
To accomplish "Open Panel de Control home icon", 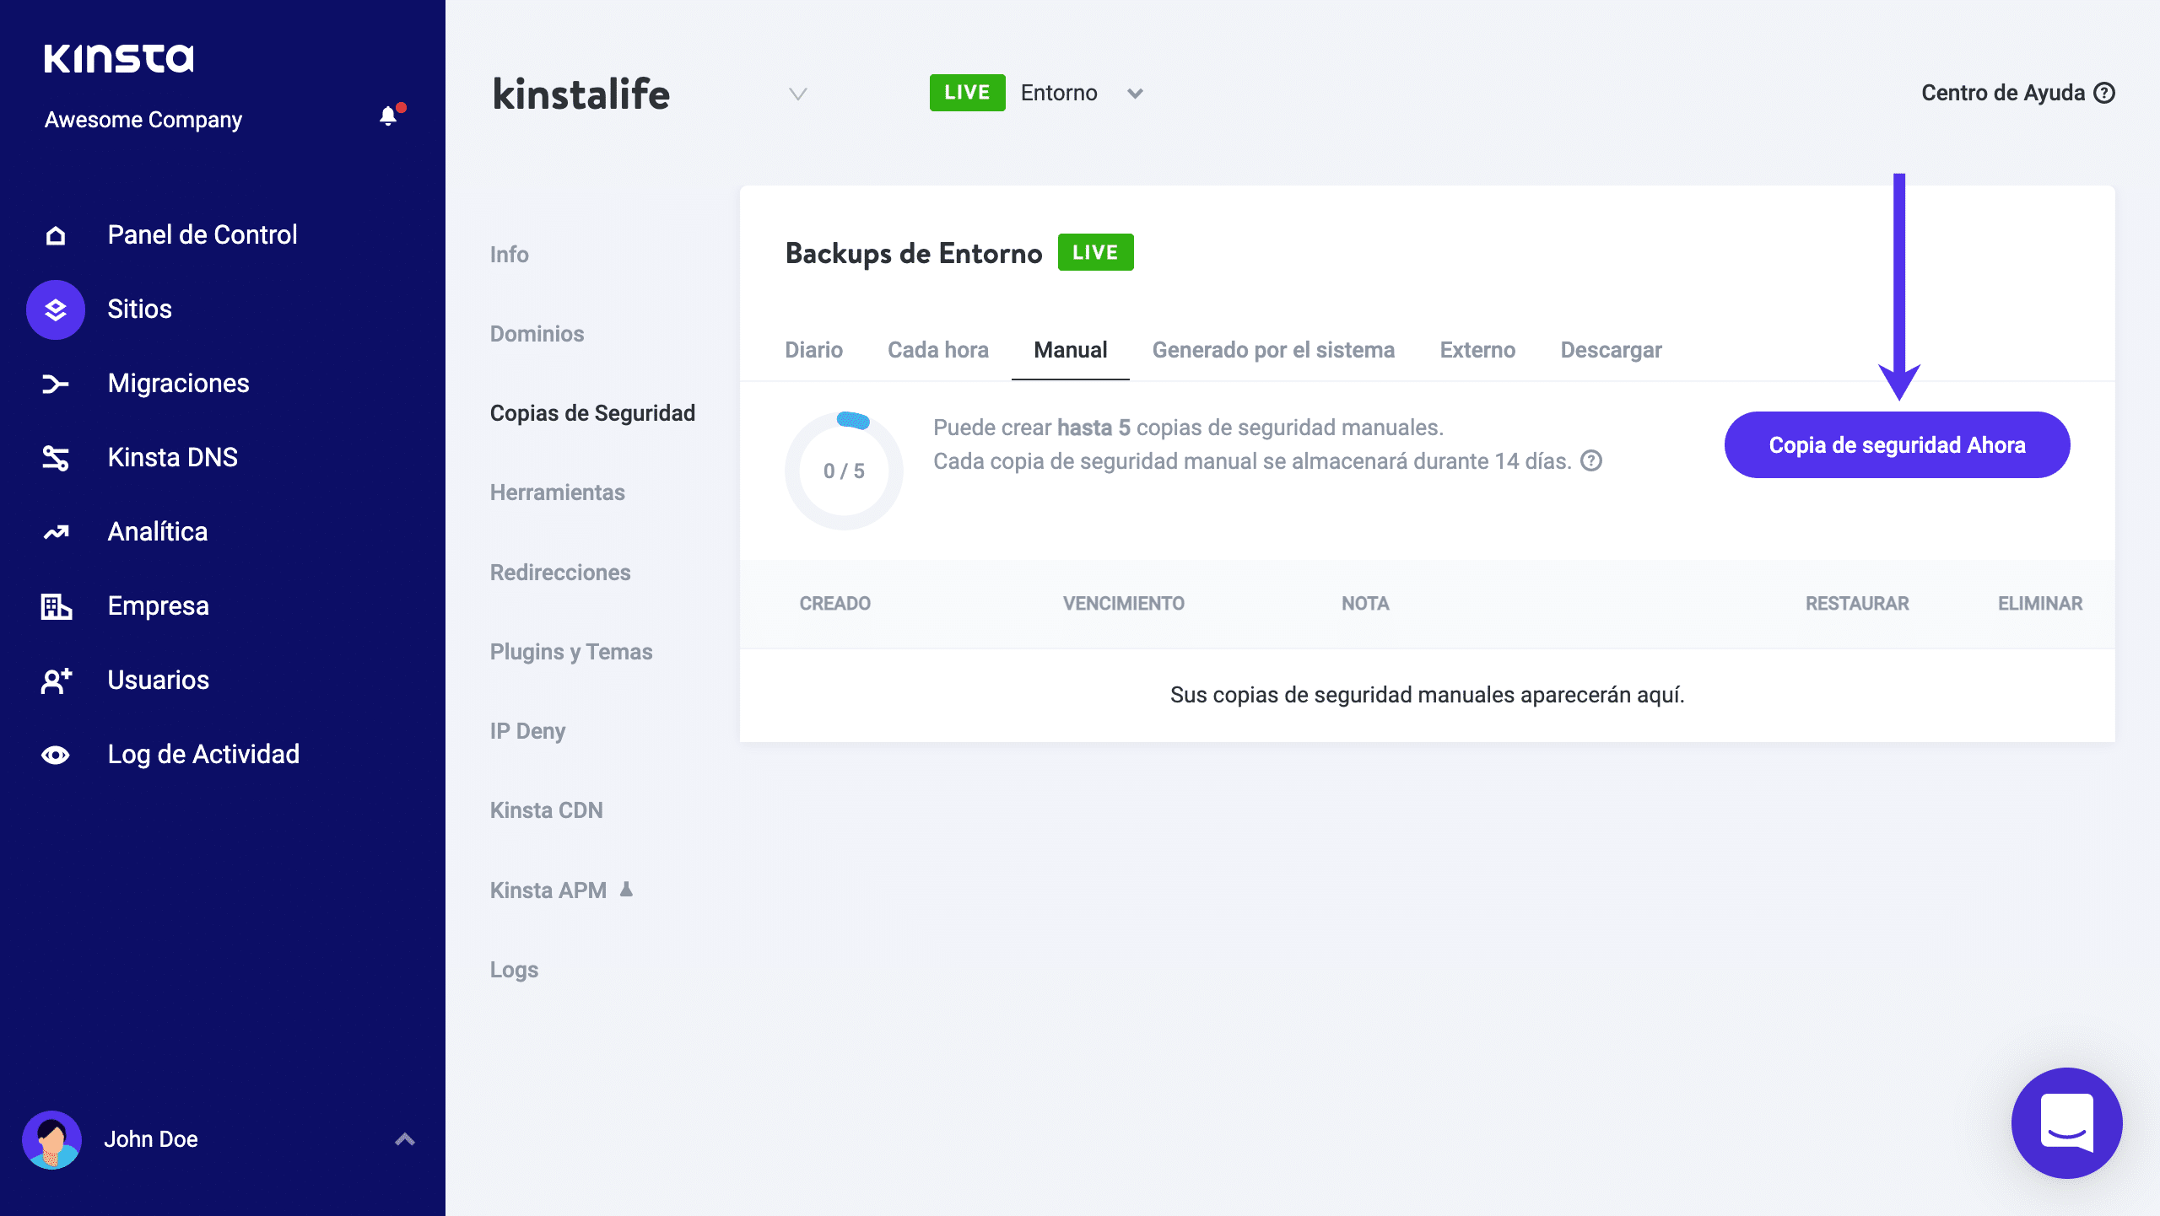I will [x=56, y=235].
